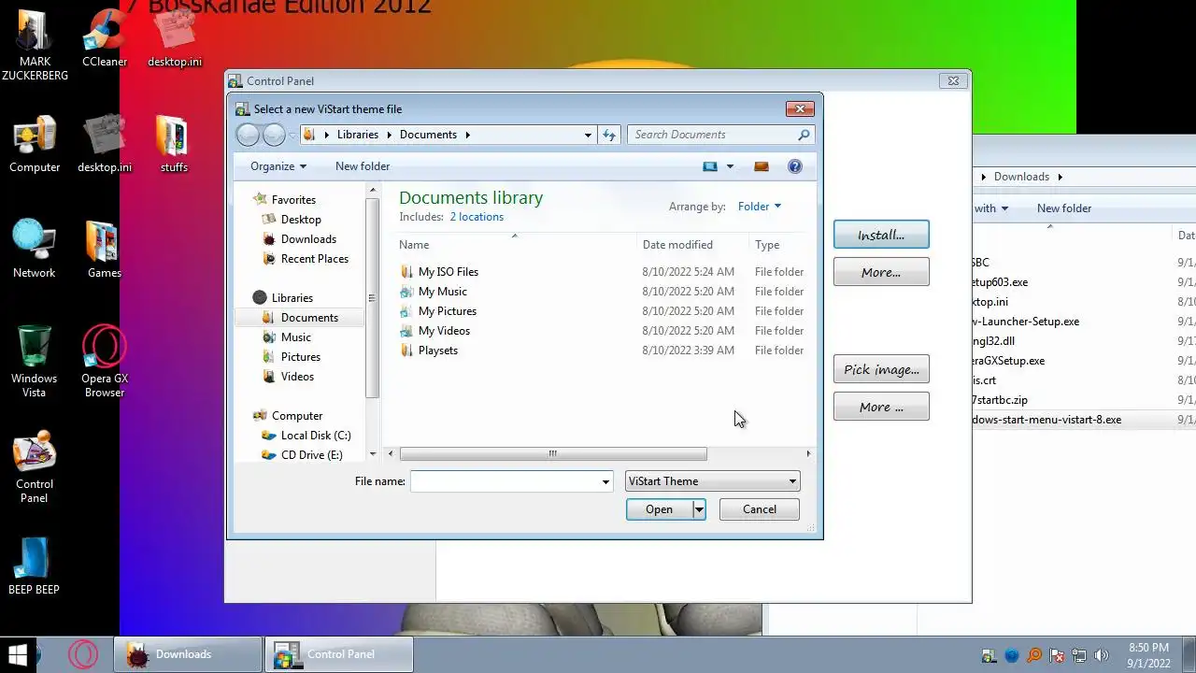Click the network icon in system tray
The image size is (1196, 673).
(x=1078, y=655)
